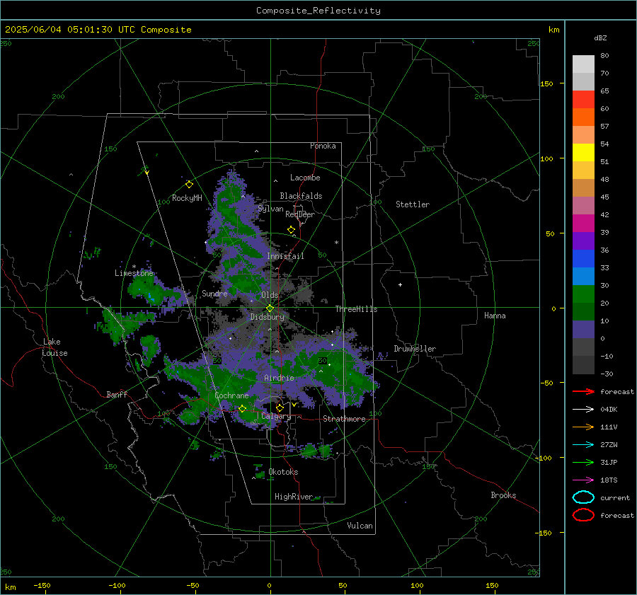Viewport: 637px width, 595px height.
Task: Click the Vulcan town label
Action: pyautogui.click(x=360, y=526)
